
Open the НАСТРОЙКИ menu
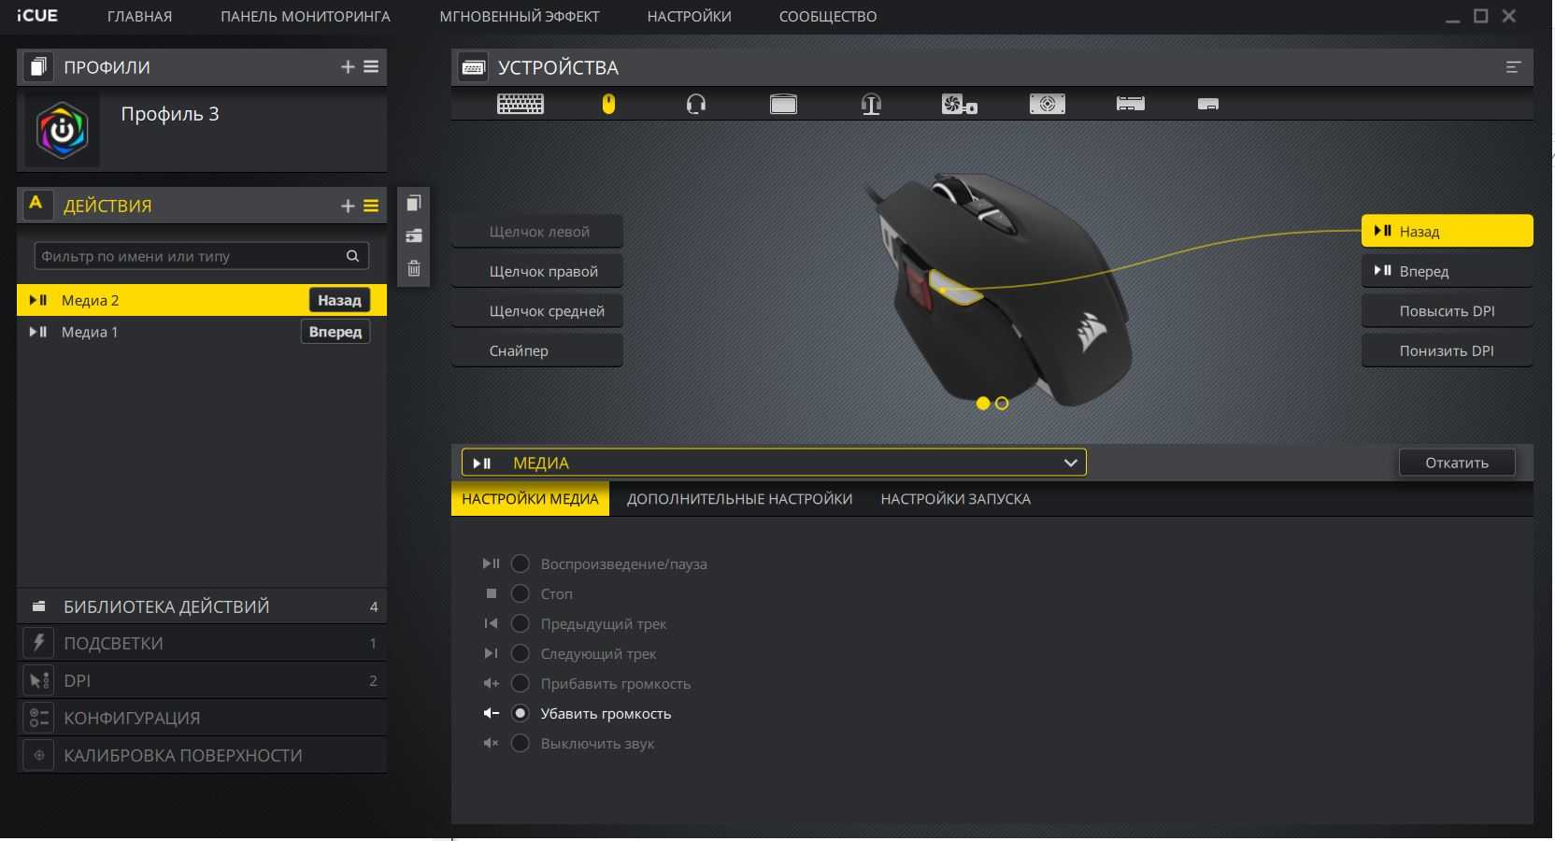pos(689,17)
